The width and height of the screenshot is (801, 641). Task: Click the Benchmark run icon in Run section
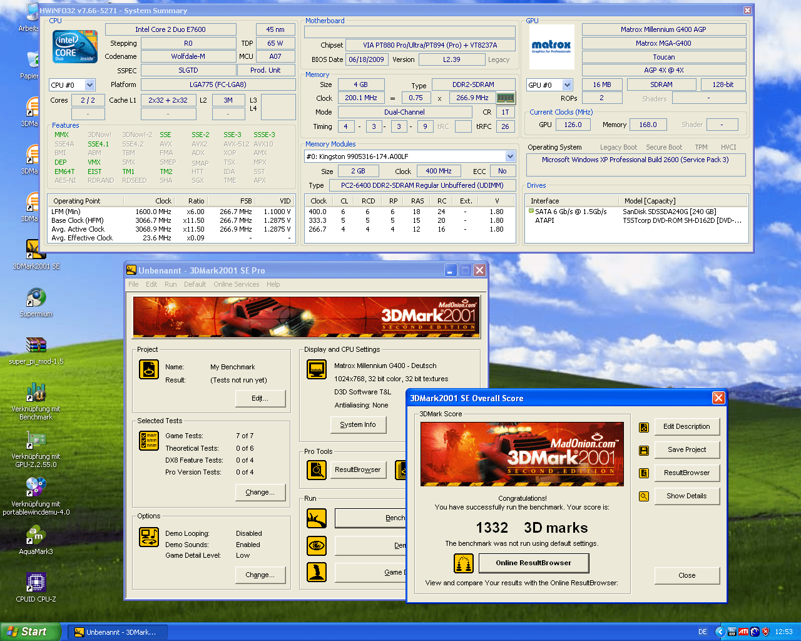coord(317,518)
